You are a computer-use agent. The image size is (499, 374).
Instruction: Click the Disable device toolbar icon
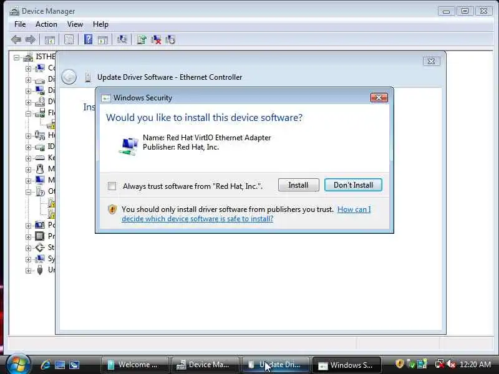(x=170, y=40)
